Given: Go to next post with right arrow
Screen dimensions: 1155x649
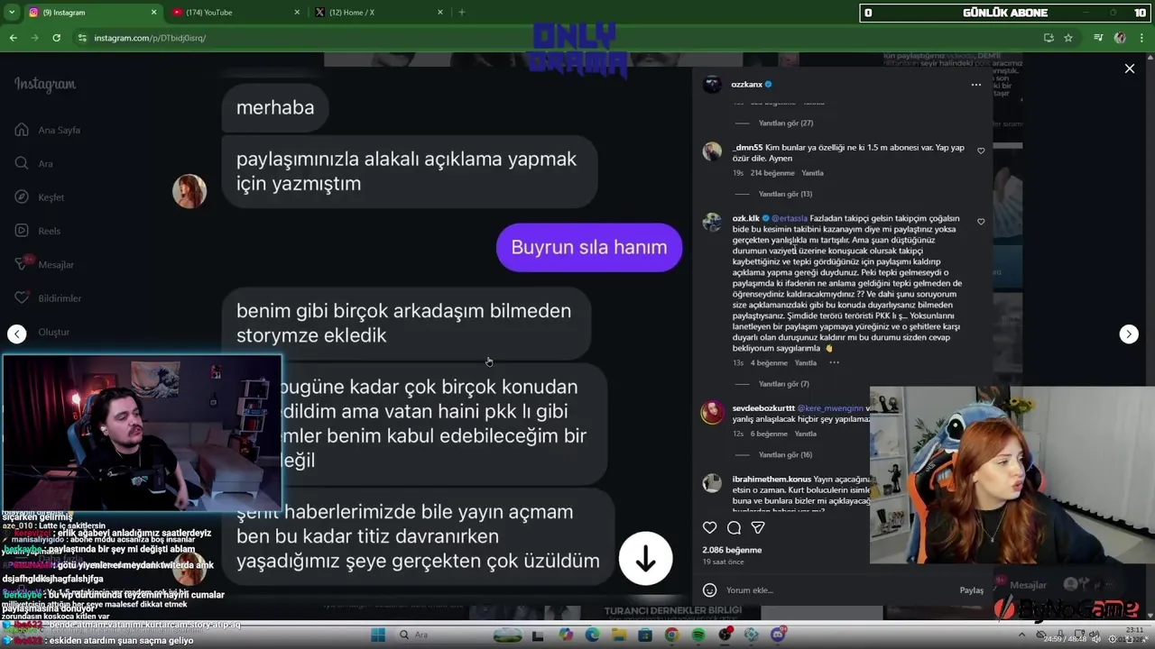Looking at the screenshot, I should click(x=1129, y=334).
